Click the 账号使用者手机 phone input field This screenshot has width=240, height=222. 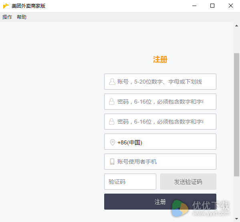pos(160,162)
